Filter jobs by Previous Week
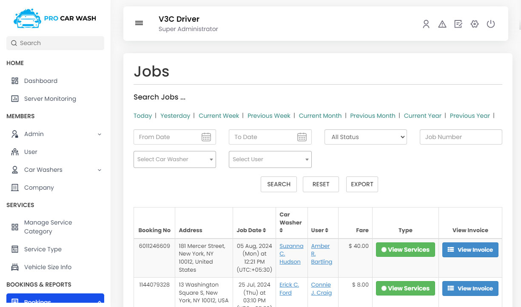 click(x=269, y=116)
